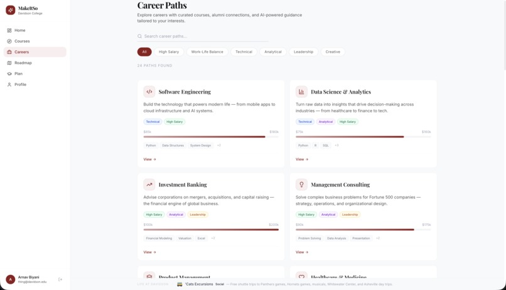Open View link on Data Science card

pyautogui.click(x=302, y=159)
